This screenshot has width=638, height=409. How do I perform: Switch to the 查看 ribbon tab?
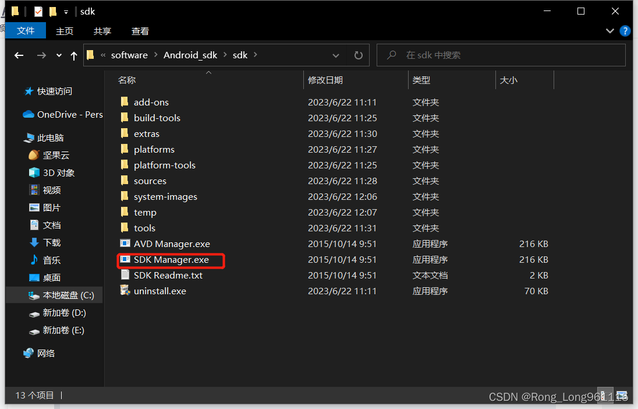(140, 31)
